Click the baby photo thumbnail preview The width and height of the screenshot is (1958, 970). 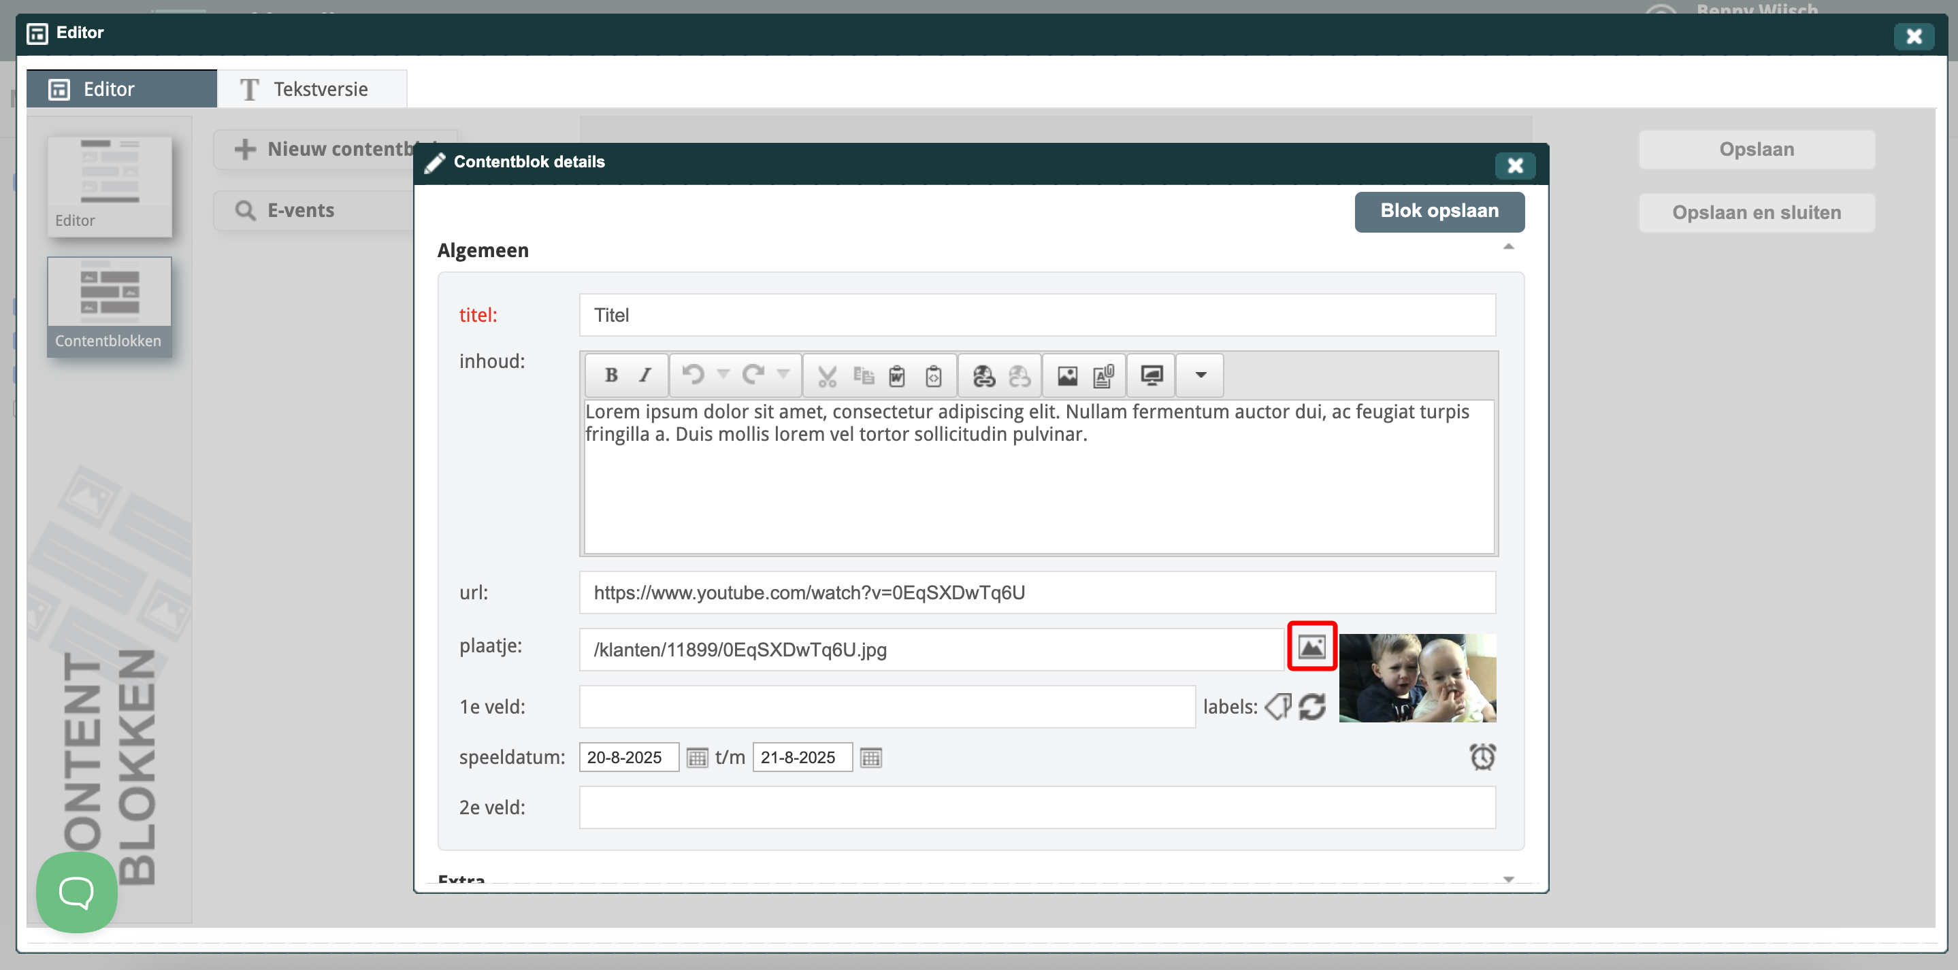[1417, 678]
